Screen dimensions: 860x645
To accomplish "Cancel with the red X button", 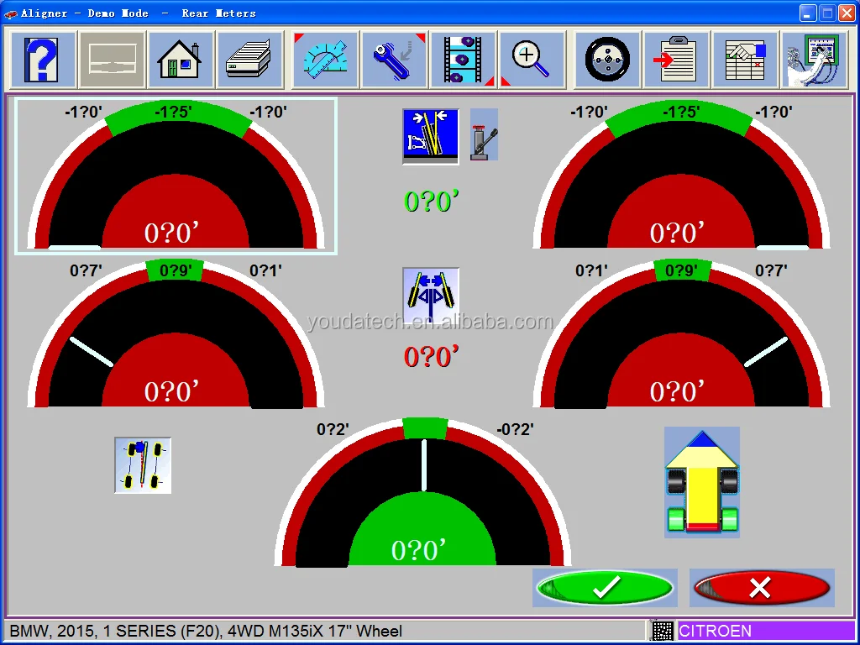I will coord(761,588).
